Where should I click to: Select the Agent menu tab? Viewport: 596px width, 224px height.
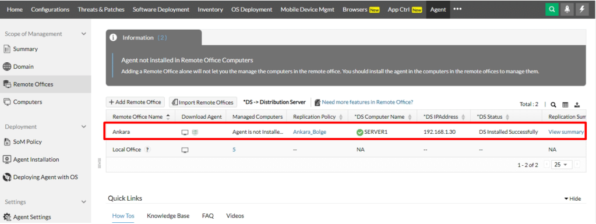[x=438, y=9]
